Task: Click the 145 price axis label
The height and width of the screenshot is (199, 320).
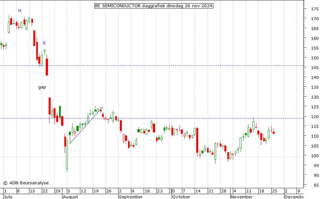Action: tap(315, 68)
